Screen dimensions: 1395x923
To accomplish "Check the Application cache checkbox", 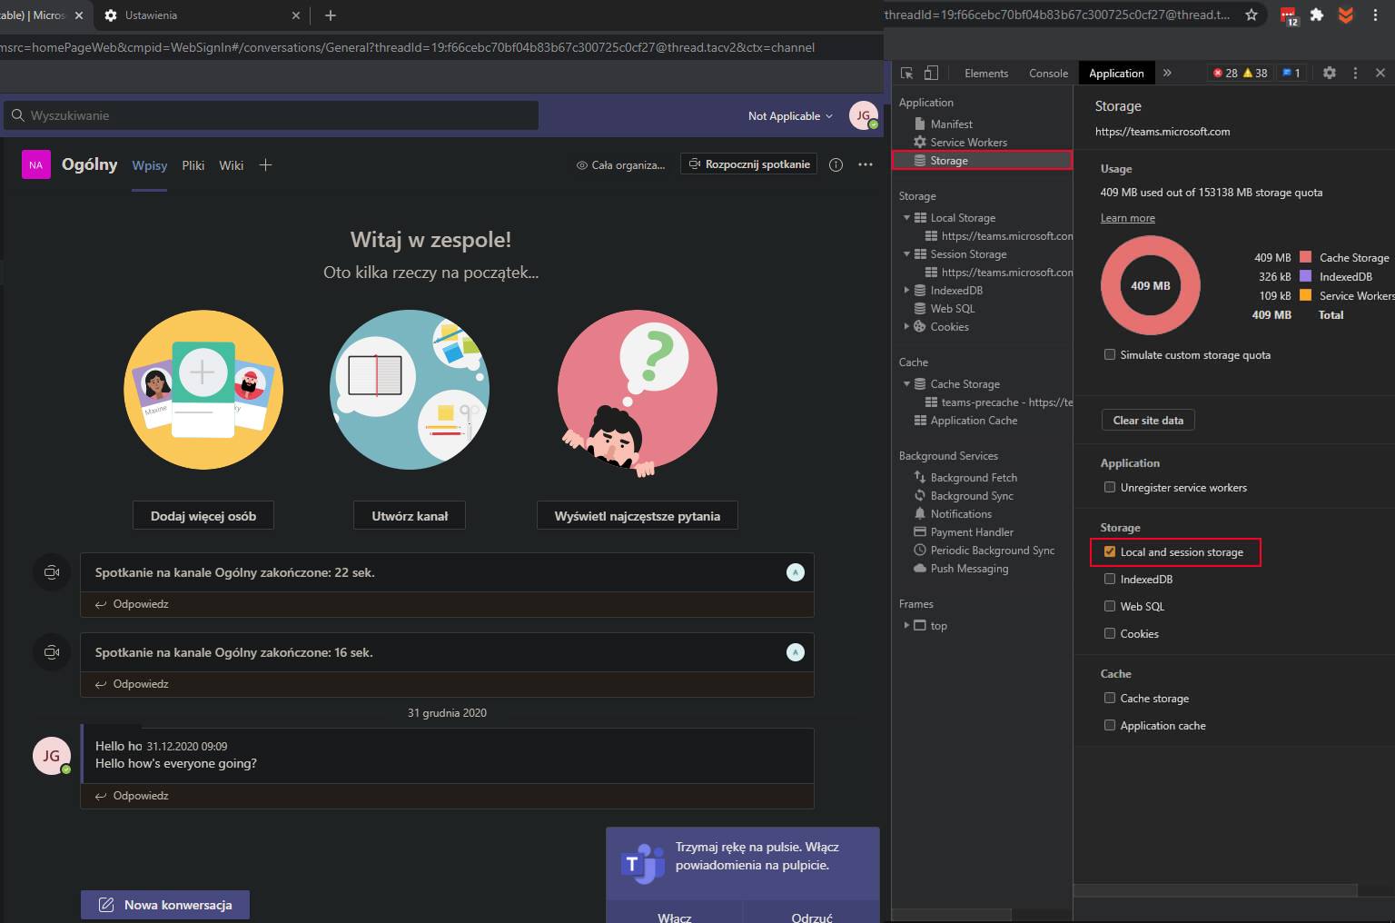I will click(x=1110, y=725).
